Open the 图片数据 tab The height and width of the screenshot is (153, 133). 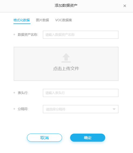pyautogui.click(x=42, y=20)
